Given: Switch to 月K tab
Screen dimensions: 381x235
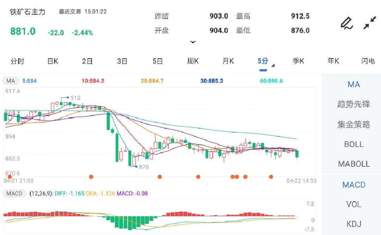Looking at the screenshot, I should point(228,61).
